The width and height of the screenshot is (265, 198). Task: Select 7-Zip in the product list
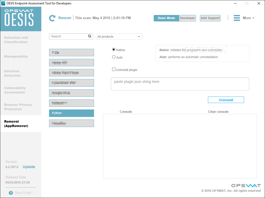[x=72, y=53]
